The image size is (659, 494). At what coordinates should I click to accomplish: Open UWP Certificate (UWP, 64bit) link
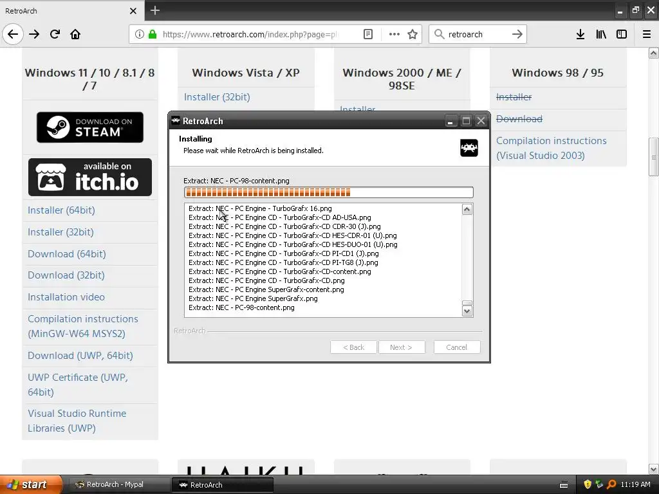78,385
